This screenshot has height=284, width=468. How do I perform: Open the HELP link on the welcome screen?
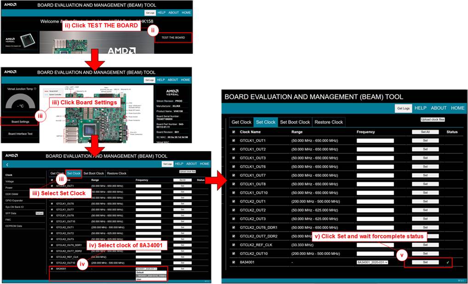point(161,12)
